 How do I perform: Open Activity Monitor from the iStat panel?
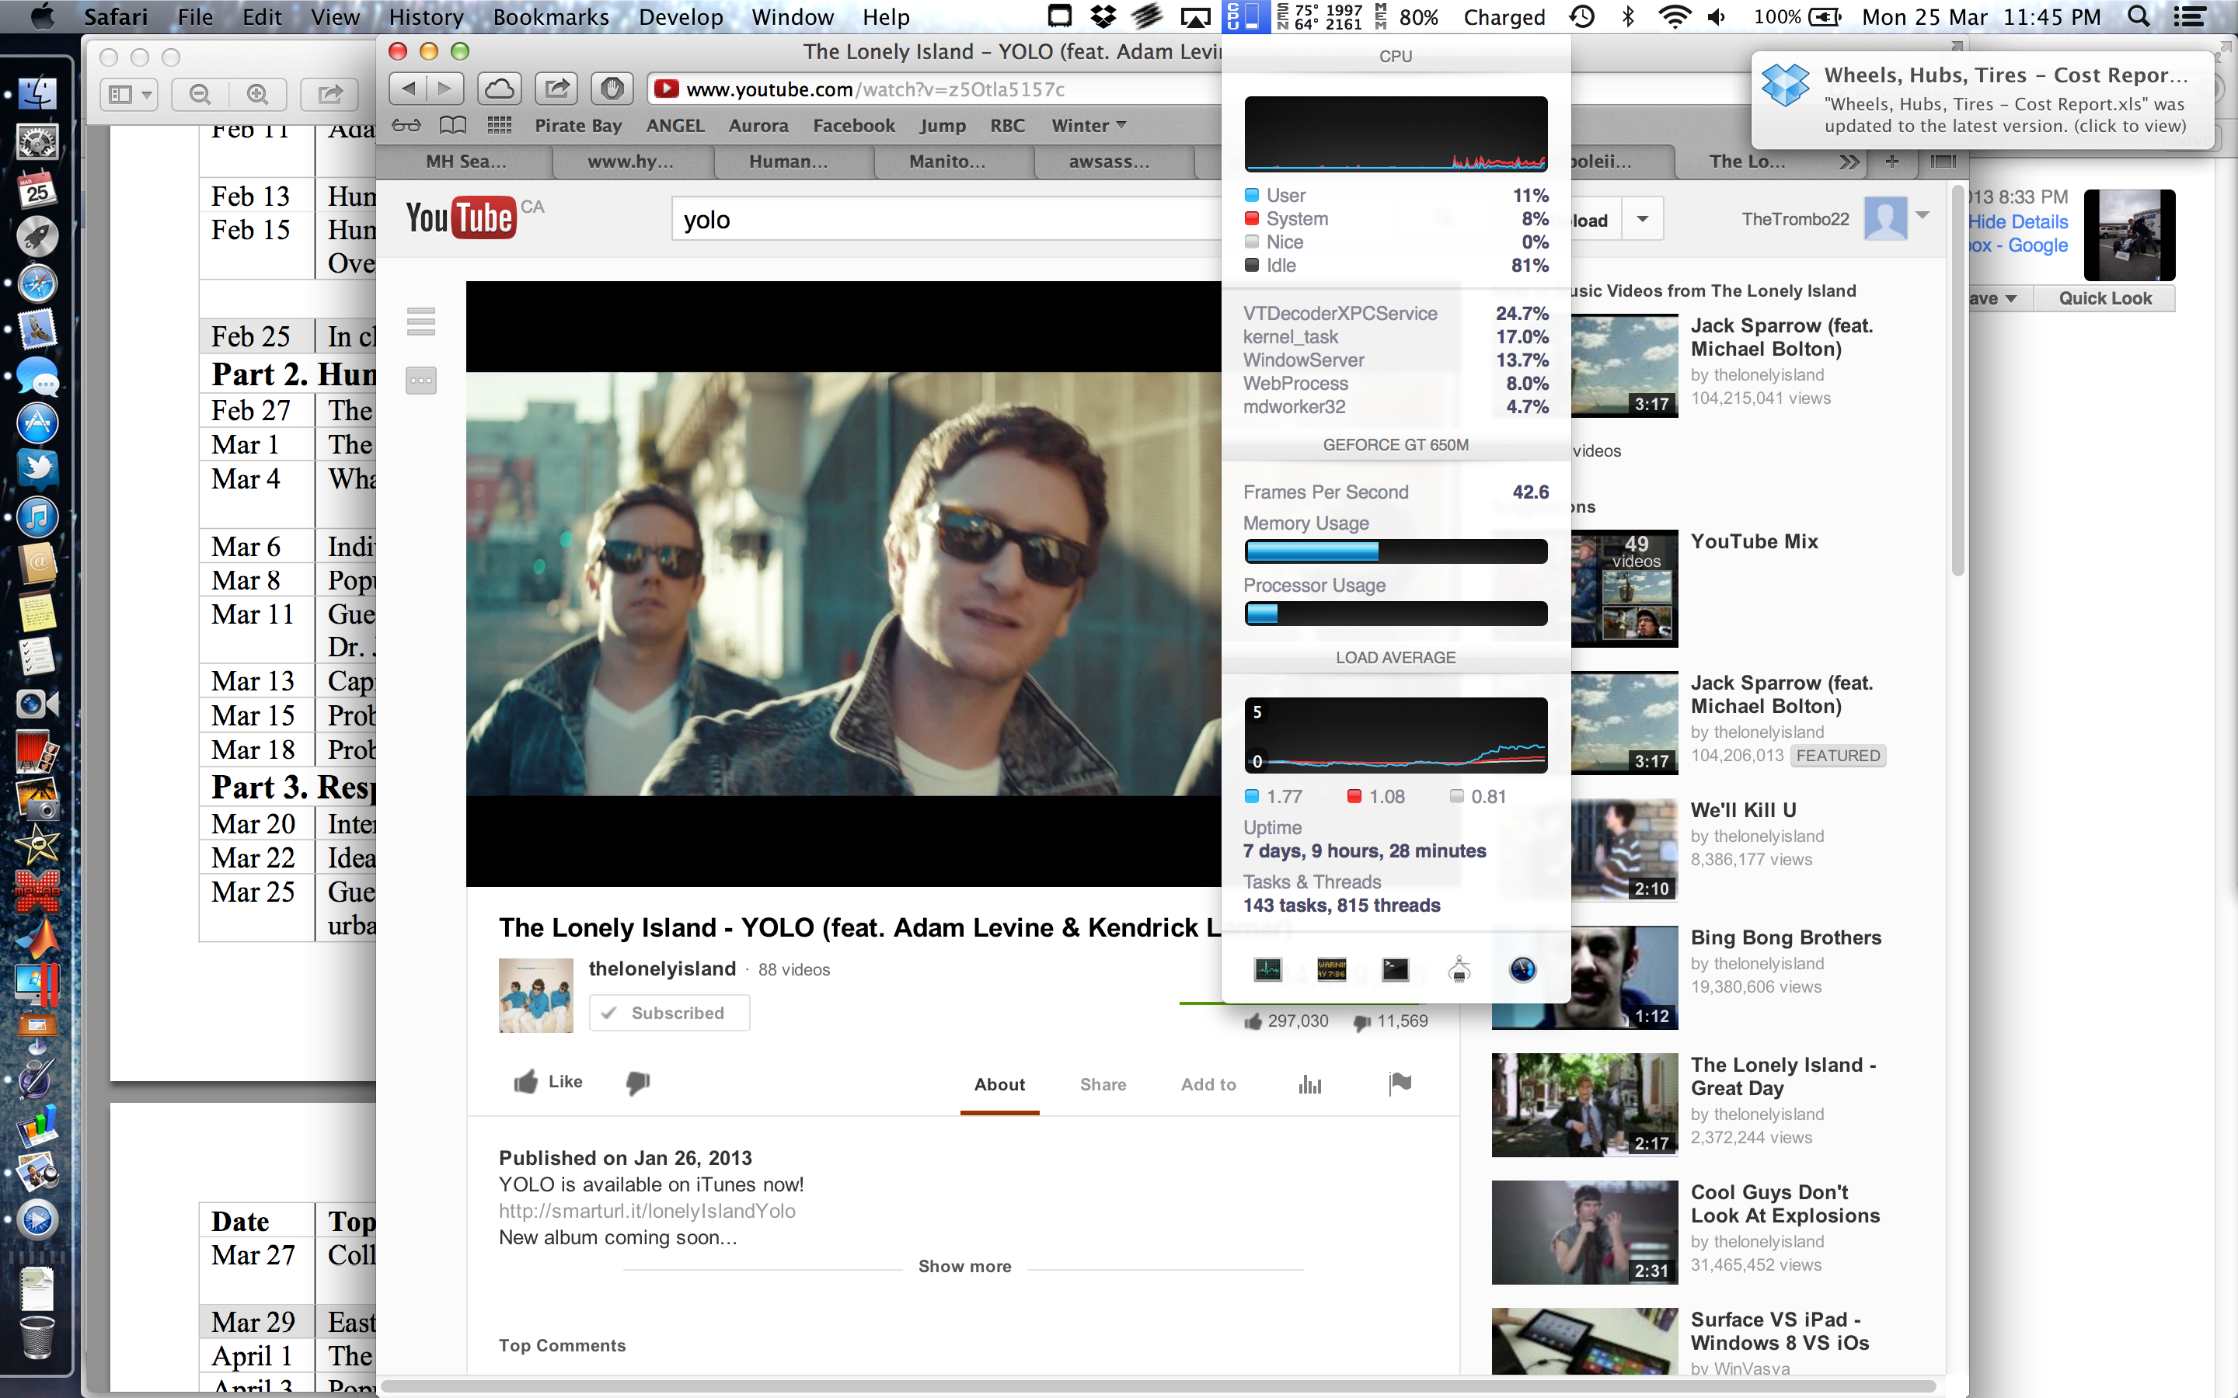coord(1267,969)
